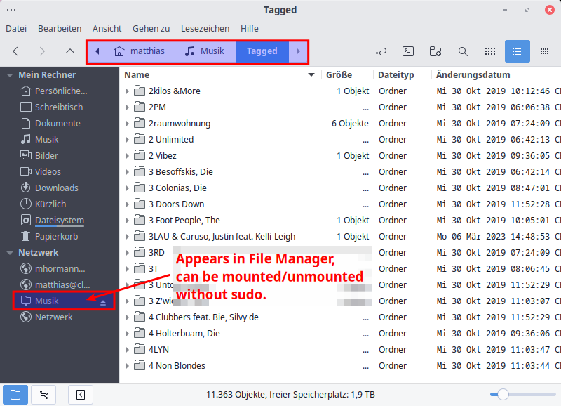The height and width of the screenshot is (406, 561).
Task: Sort by the Dateityp column
Action: [402, 75]
